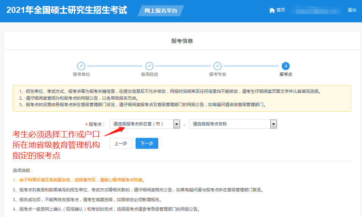Select the 报考单位 step label

[81, 74]
